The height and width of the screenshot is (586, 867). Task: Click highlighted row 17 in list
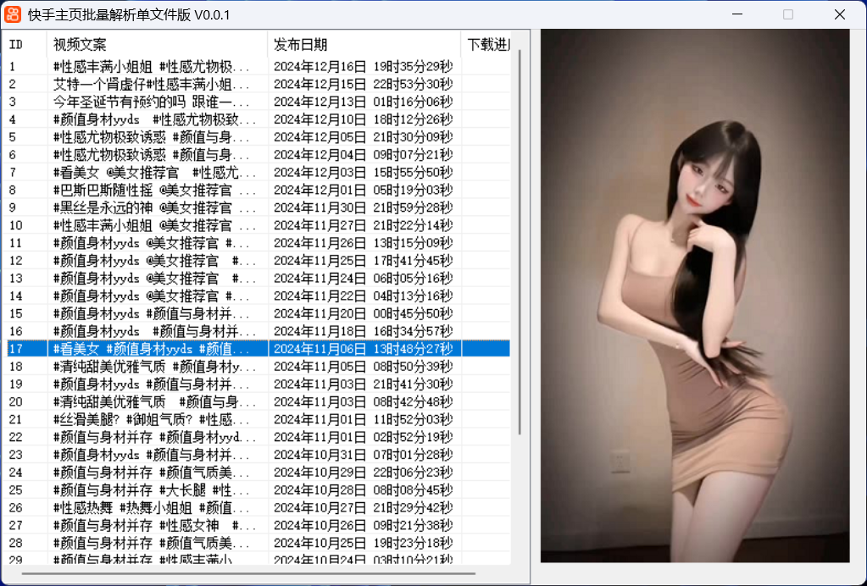153,349
